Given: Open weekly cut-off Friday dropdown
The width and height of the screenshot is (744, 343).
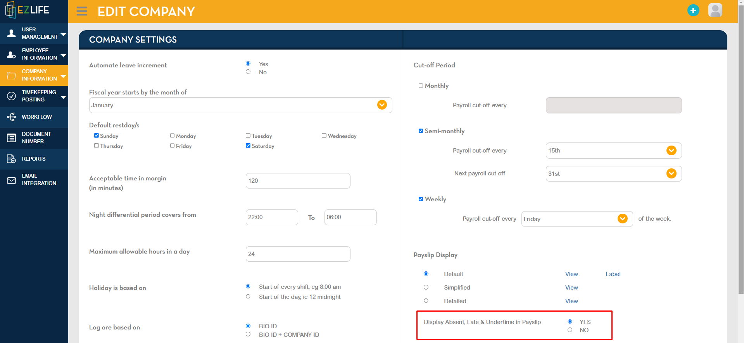Looking at the screenshot, I should pos(577,219).
